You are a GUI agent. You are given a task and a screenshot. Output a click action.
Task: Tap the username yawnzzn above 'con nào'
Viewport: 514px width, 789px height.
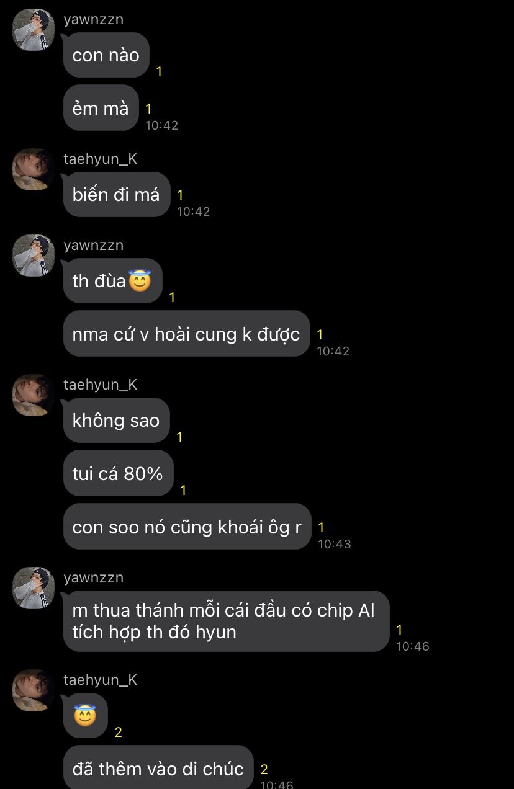pyautogui.click(x=94, y=19)
